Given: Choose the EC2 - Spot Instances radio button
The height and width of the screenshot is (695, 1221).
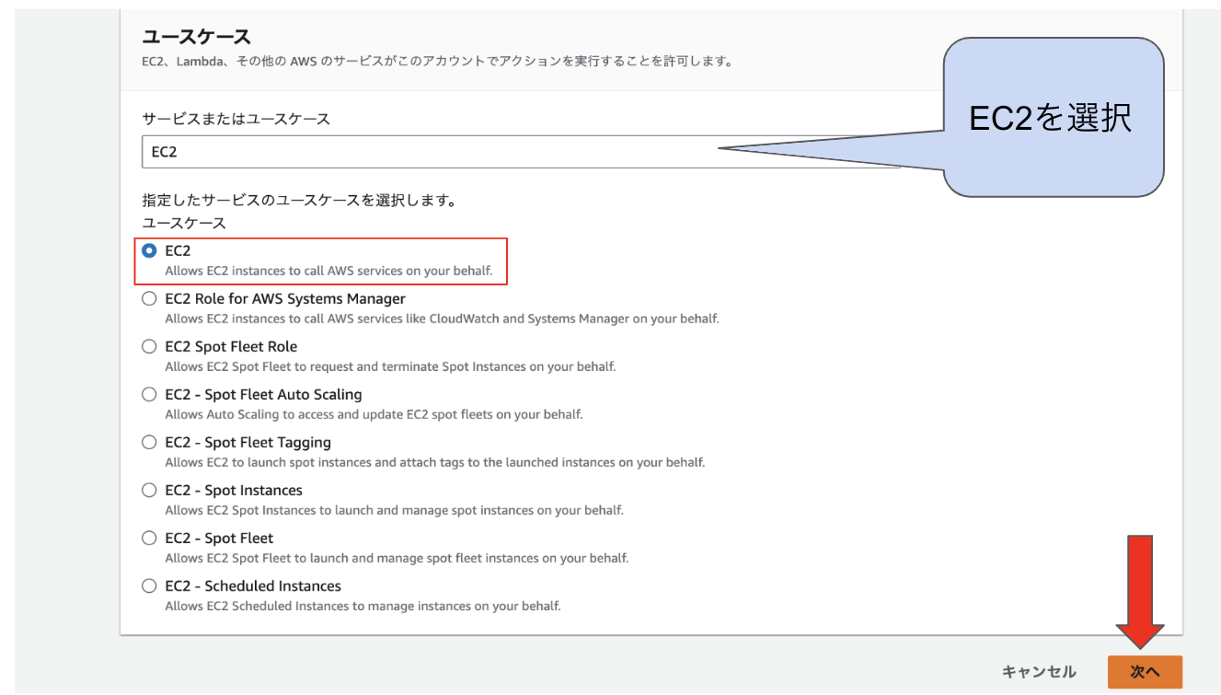Looking at the screenshot, I should (x=149, y=490).
